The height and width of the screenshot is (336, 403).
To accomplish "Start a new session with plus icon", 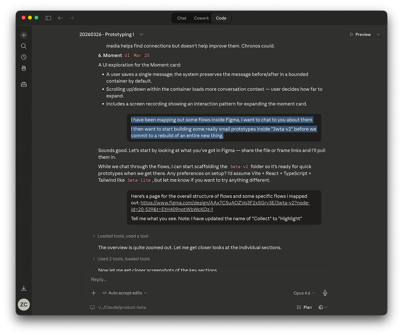I will coord(24,35).
